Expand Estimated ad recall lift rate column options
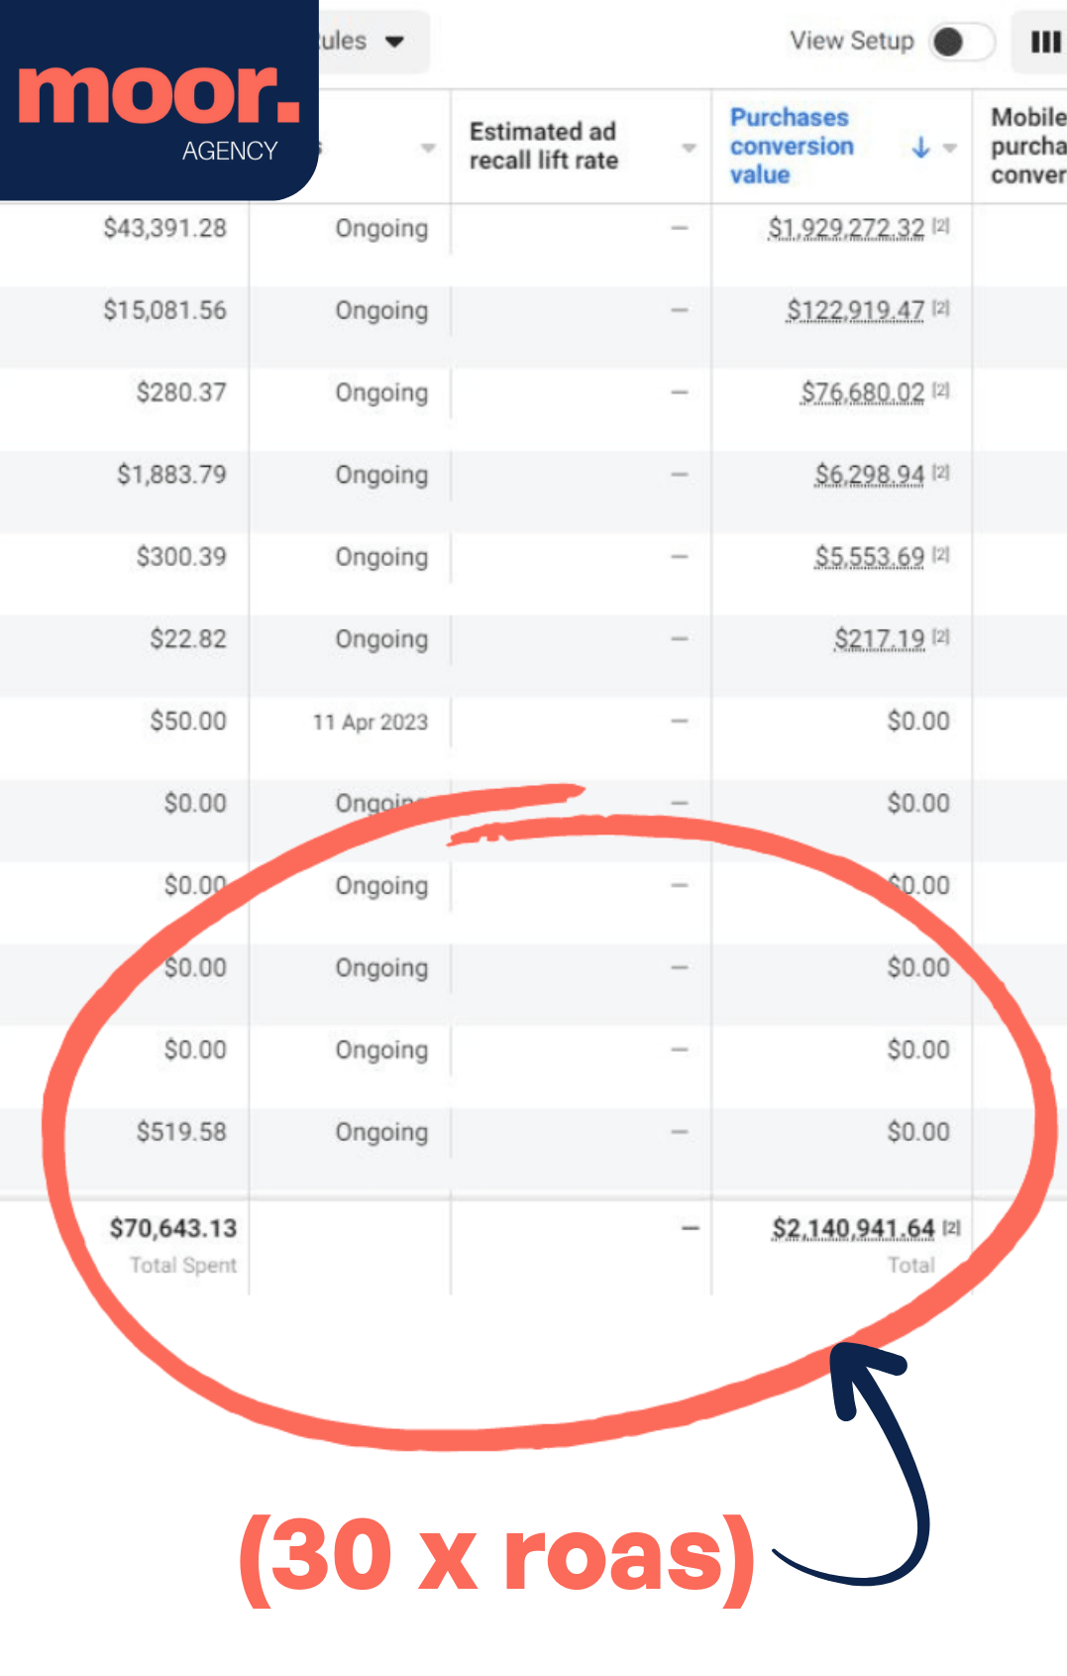The image size is (1067, 1676). click(x=689, y=148)
